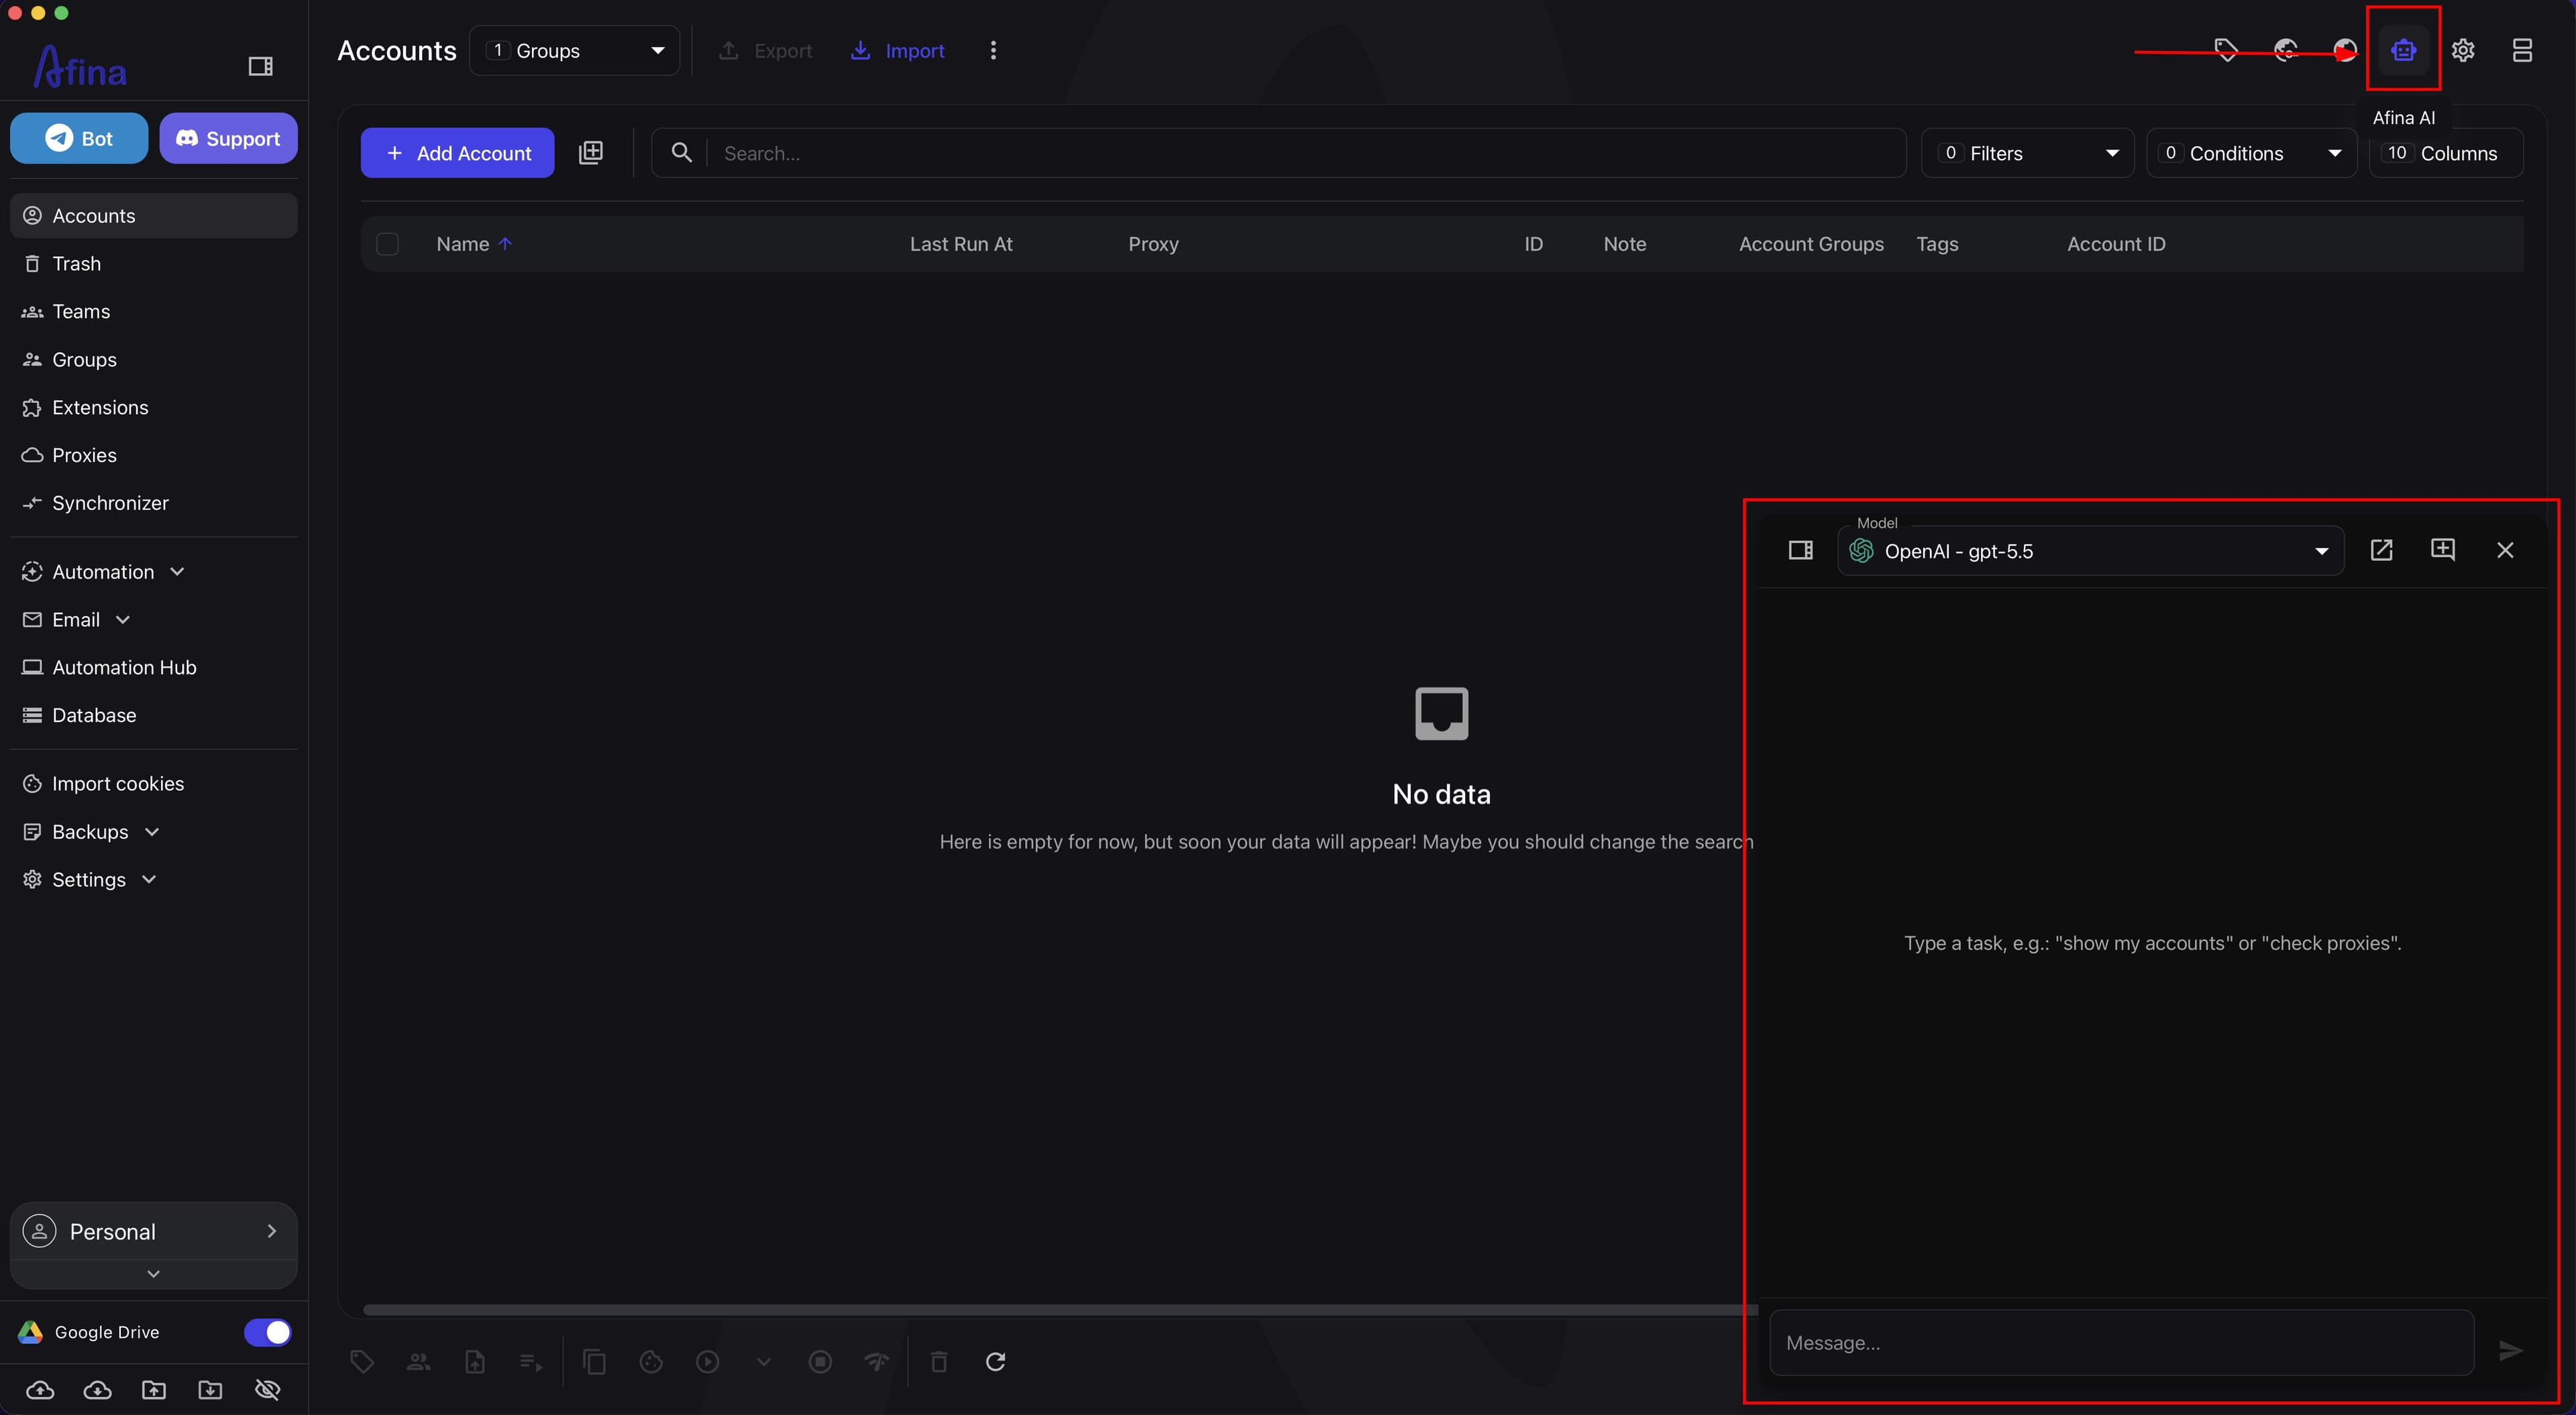Click the Last Run At column header
2576x1415 pixels.
click(x=961, y=244)
